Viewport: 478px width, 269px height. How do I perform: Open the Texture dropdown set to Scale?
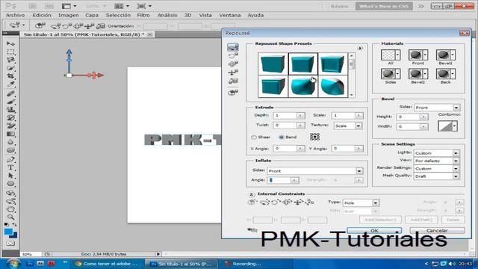[x=348, y=126]
